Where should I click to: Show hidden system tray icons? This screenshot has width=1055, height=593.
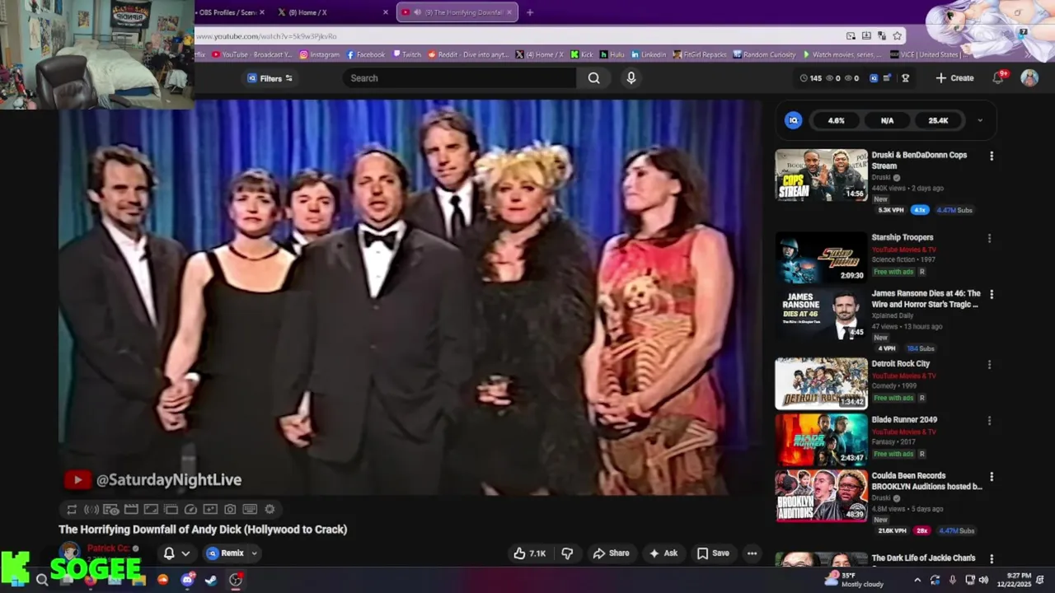click(917, 580)
